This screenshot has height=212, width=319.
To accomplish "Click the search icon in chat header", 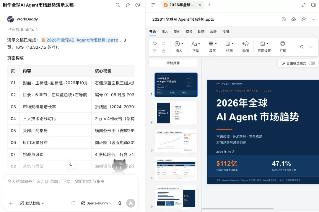I will (x=118, y=5).
